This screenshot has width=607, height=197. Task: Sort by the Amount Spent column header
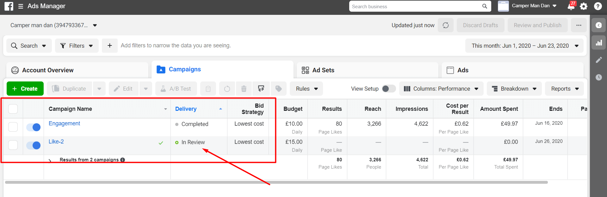(499, 109)
